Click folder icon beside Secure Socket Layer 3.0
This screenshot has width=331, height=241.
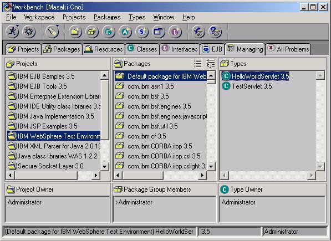(x=12, y=166)
